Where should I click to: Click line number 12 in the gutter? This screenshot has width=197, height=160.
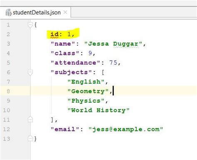(7, 129)
